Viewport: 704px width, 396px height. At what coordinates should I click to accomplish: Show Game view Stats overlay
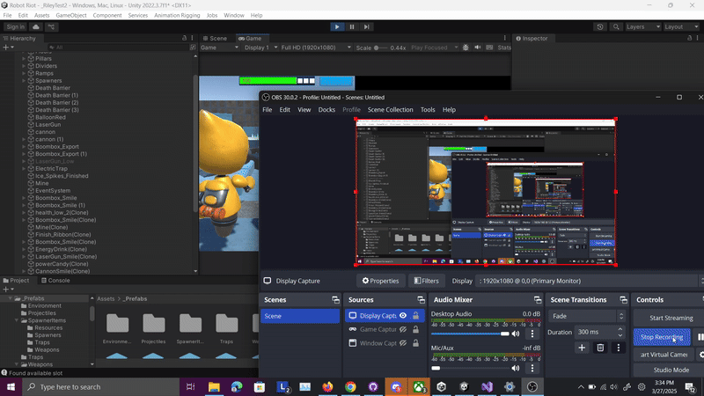504,48
